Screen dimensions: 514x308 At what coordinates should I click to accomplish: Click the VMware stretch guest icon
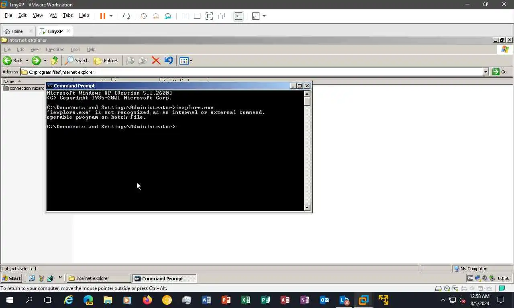pyautogui.click(x=255, y=16)
